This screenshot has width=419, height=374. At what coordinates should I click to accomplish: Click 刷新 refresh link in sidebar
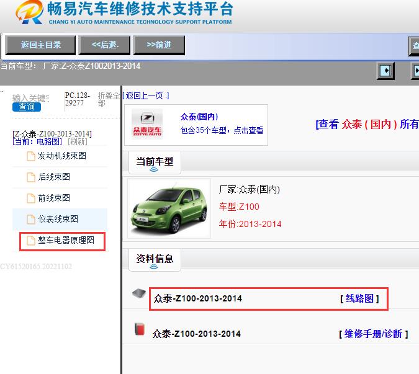78,141
